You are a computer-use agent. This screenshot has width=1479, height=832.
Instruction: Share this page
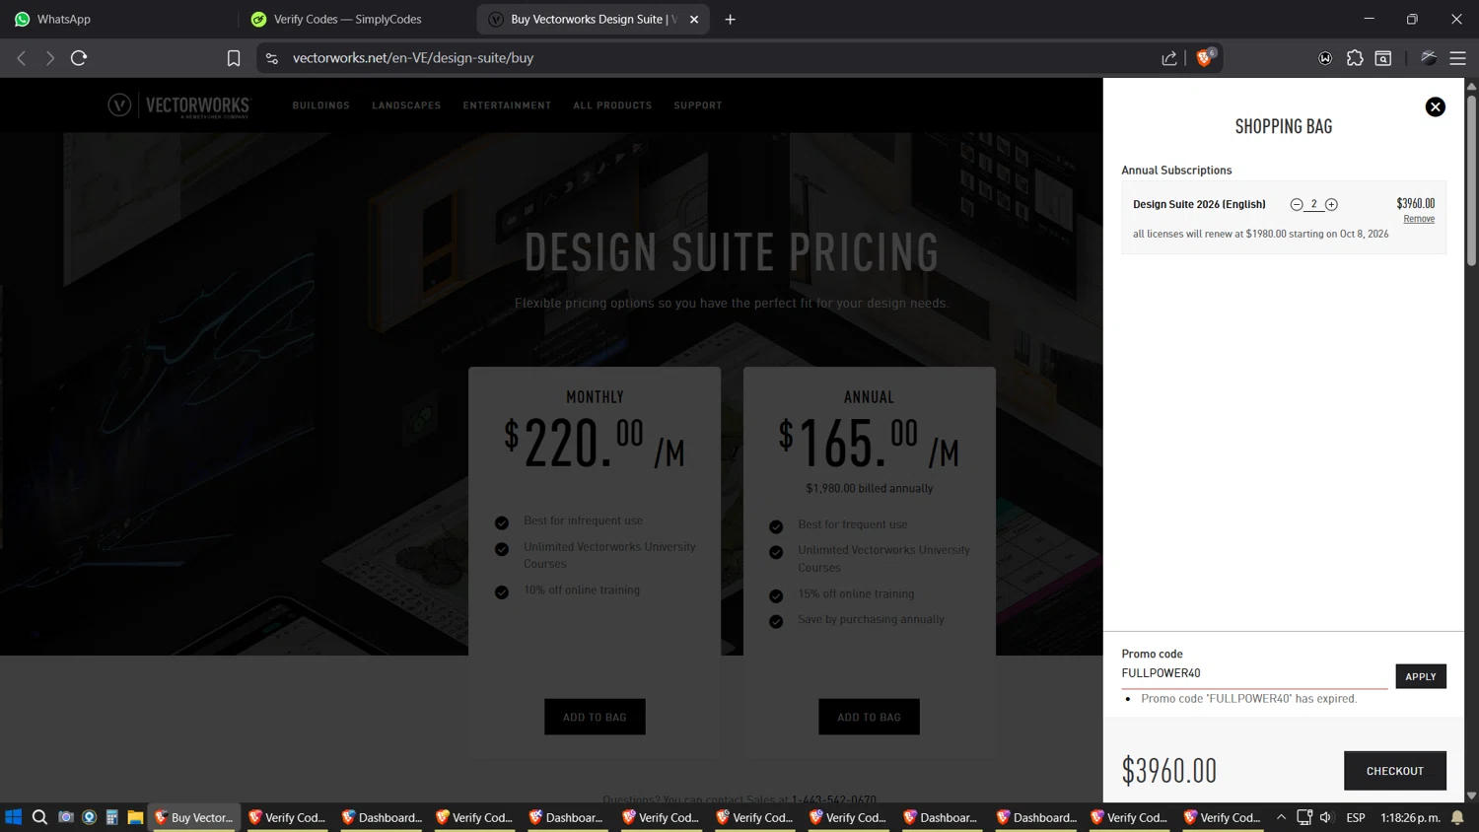tap(1169, 58)
